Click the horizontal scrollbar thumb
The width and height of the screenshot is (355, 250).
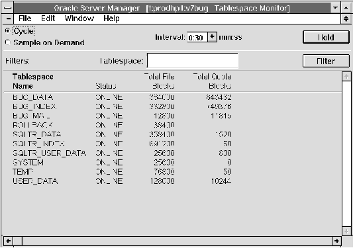coord(18,241)
